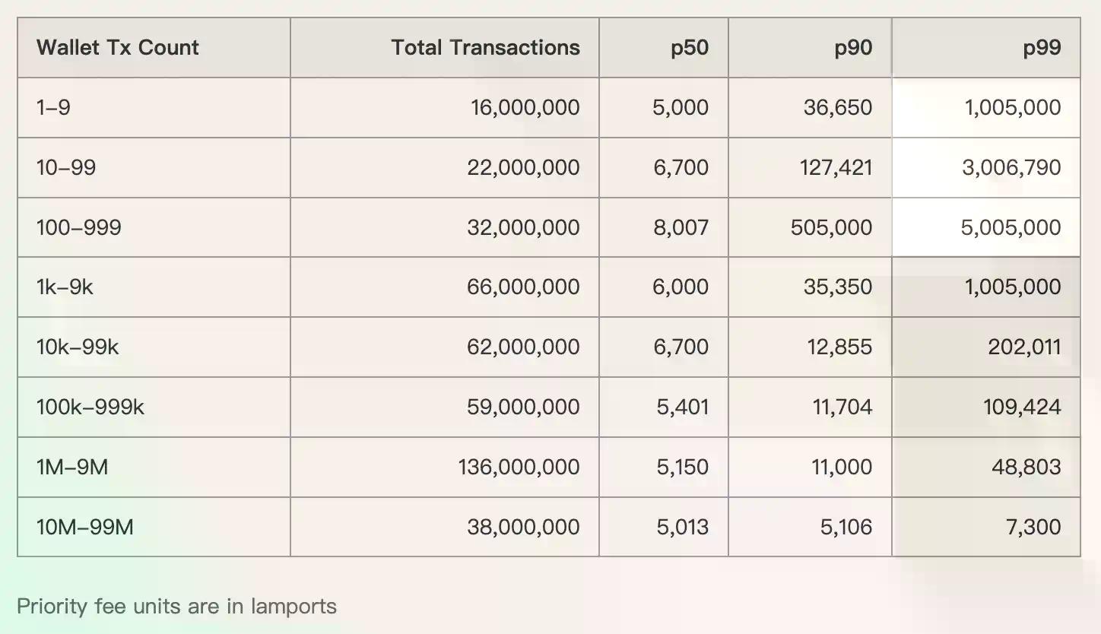The height and width of the screenshot is (634, 1101).
Task: Select the 10k–99k row label
Action: pos(78,347)
